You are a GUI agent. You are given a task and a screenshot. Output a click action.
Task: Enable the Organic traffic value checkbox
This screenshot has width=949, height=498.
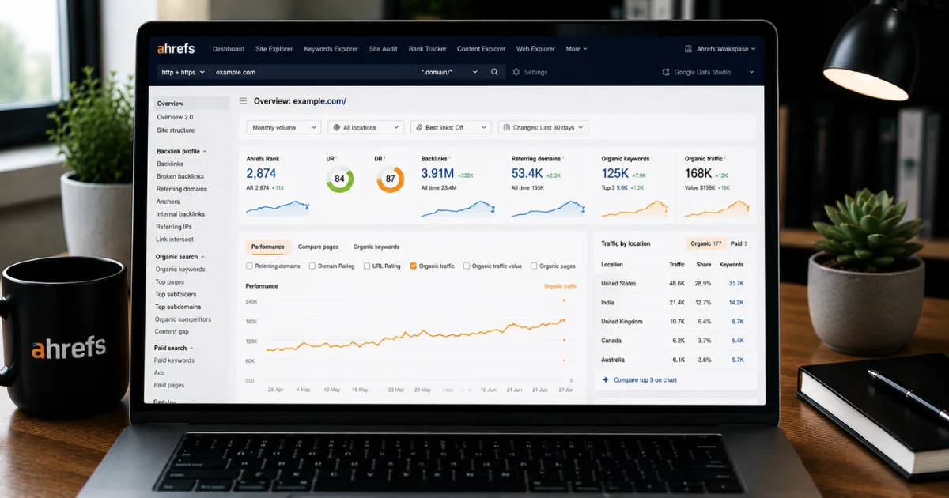click(x=467, y=266)
